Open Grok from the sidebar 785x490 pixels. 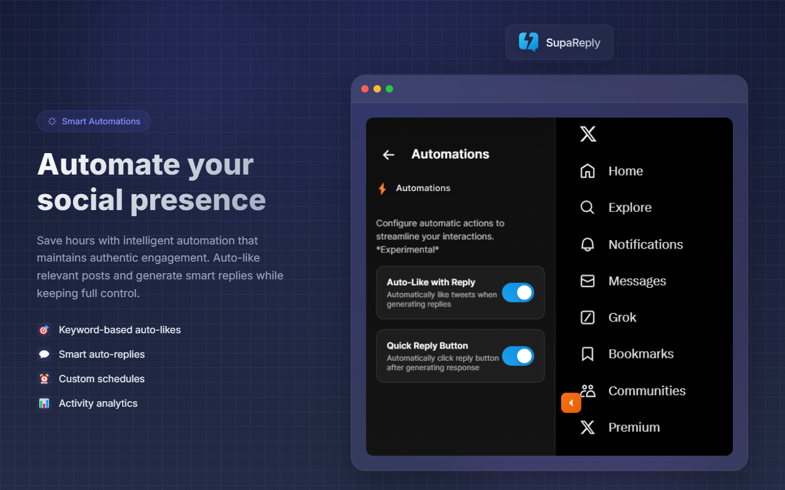pyautogui.click(x=622, y=317)
